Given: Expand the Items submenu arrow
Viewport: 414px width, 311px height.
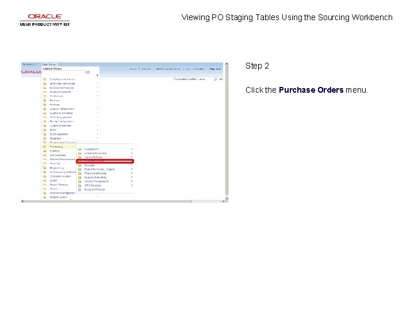Looking at the screenshot, I should [x=97, y=130].
